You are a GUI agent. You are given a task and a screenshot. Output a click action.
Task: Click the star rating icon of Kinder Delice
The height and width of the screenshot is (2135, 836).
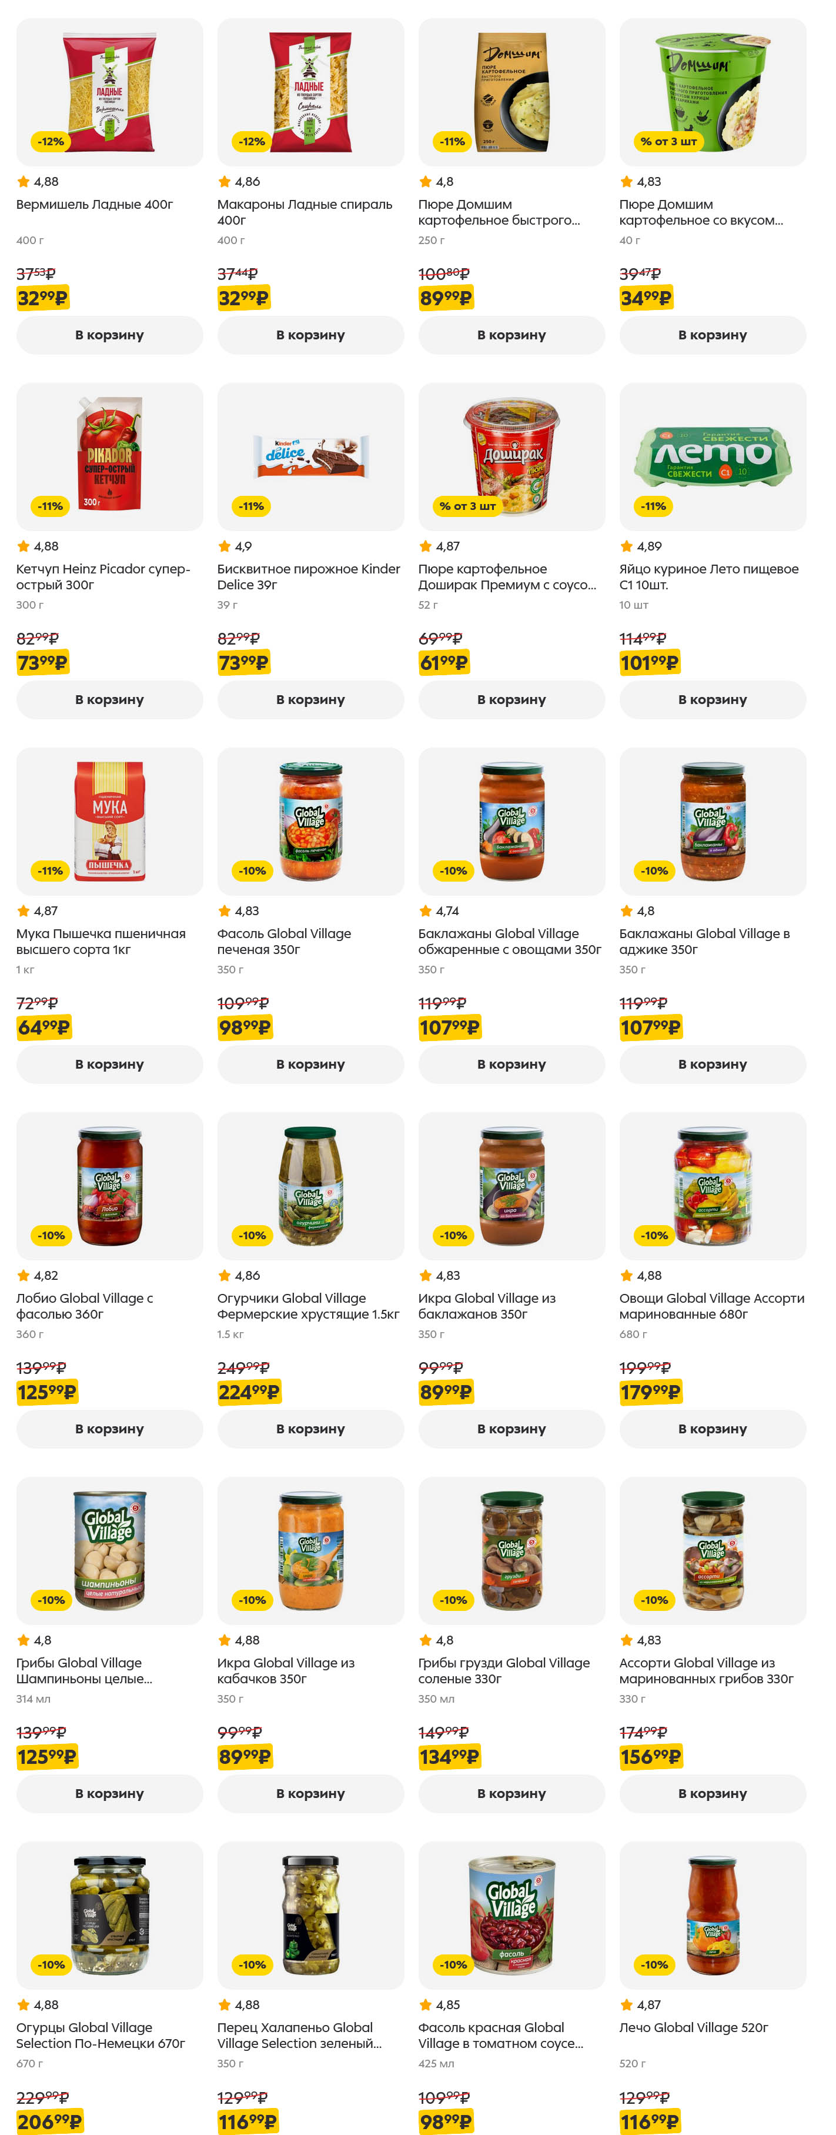point(224,546)
